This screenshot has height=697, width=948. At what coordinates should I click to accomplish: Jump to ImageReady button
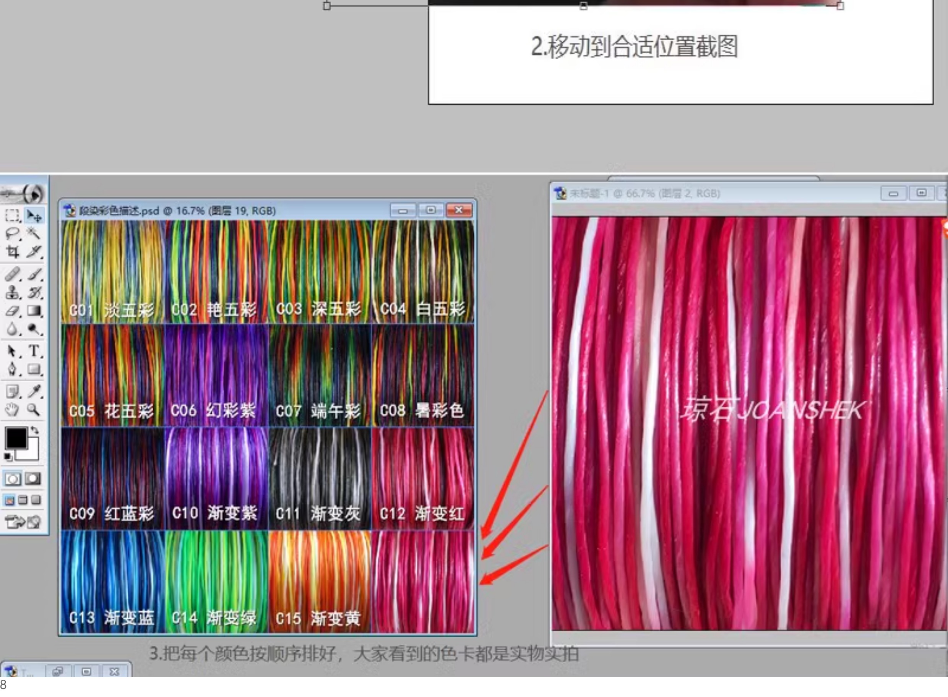pyautogui.click(x=23, y=522)
